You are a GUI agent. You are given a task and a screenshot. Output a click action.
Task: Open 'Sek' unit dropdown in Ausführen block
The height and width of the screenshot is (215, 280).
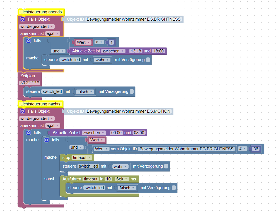(122, 179)
